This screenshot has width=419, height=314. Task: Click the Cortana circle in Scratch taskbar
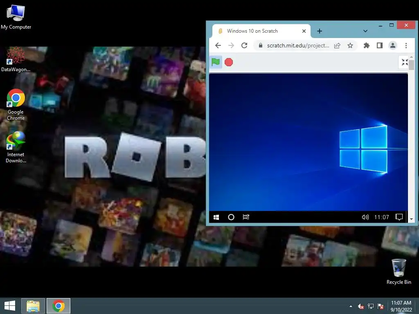[x=231, y=218]
